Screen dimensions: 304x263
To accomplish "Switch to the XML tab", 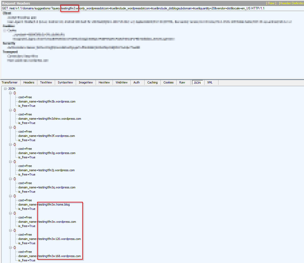I will (x=210, y=82).
